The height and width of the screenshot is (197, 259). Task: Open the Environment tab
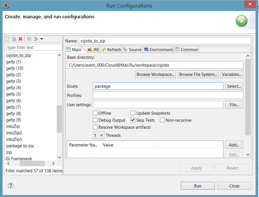tap(158, 50)
